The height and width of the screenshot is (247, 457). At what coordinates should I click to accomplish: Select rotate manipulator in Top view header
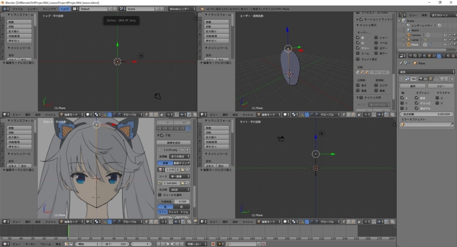pyautogui.click(x=114, y=114)
